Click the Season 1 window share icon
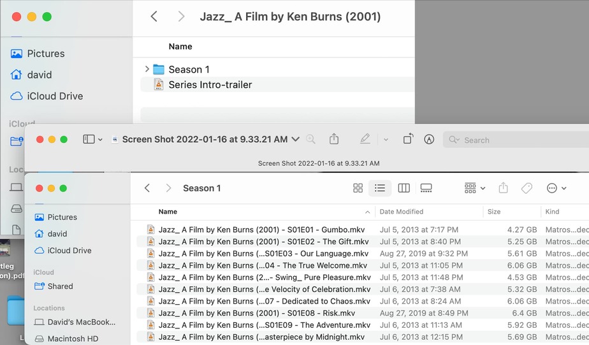Viewport: 589px width, 345px height. point(504,187)
